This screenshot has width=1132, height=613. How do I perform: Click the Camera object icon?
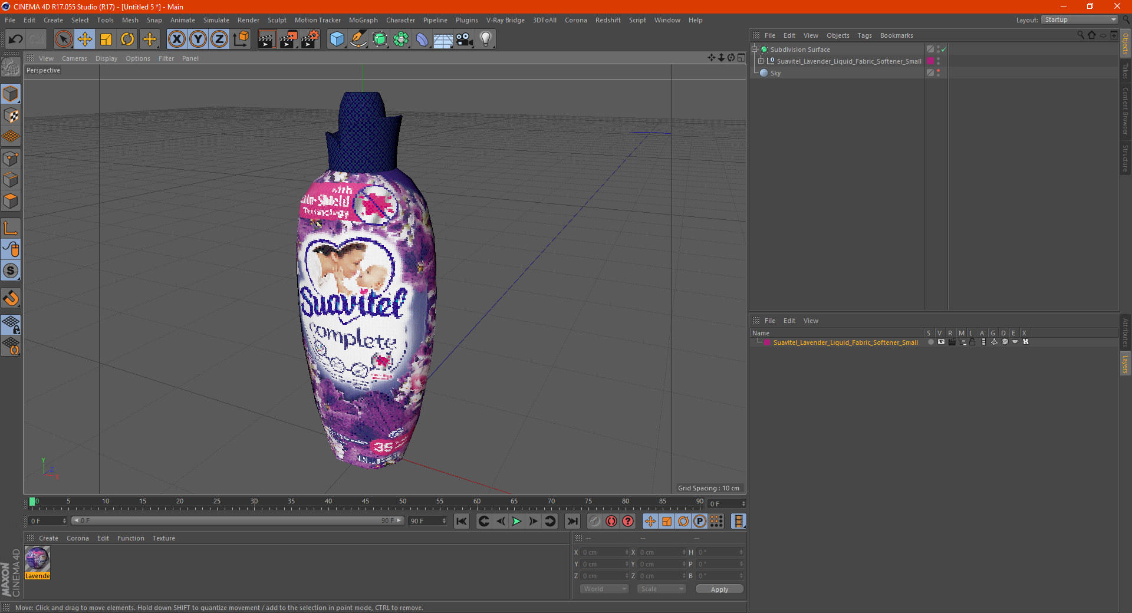coord(465,39)
